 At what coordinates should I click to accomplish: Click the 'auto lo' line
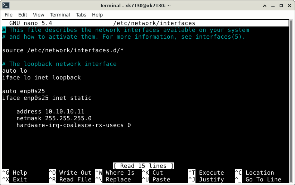pyautogui.click(x=14, y=71)
